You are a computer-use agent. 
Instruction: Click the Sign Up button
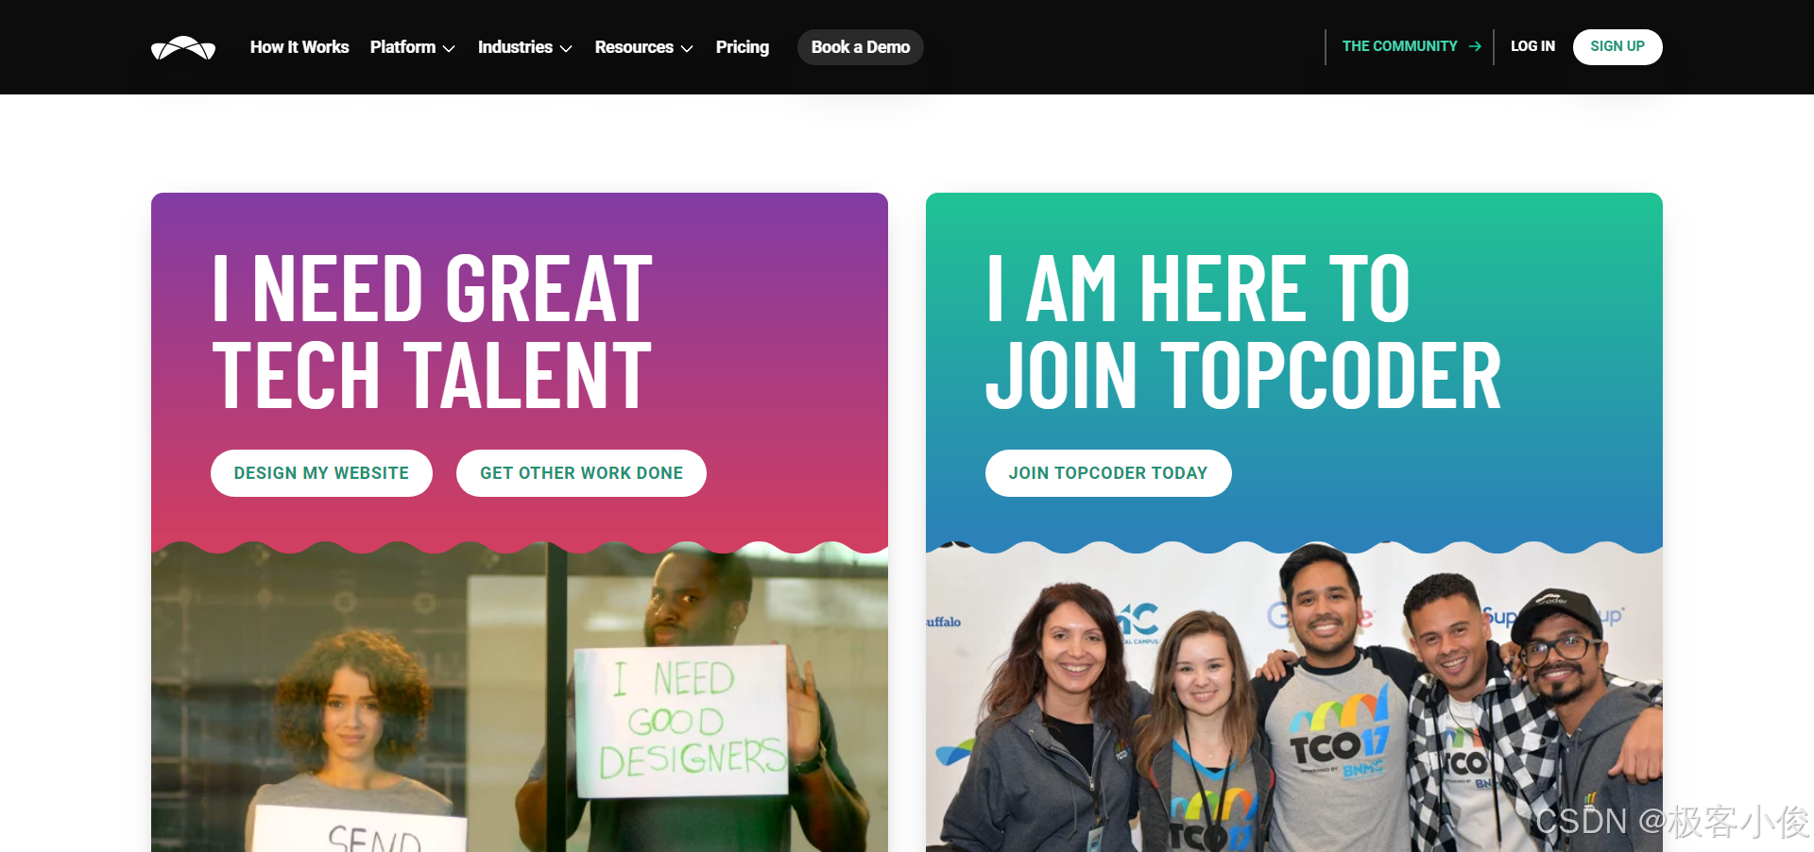[1617, 46]
